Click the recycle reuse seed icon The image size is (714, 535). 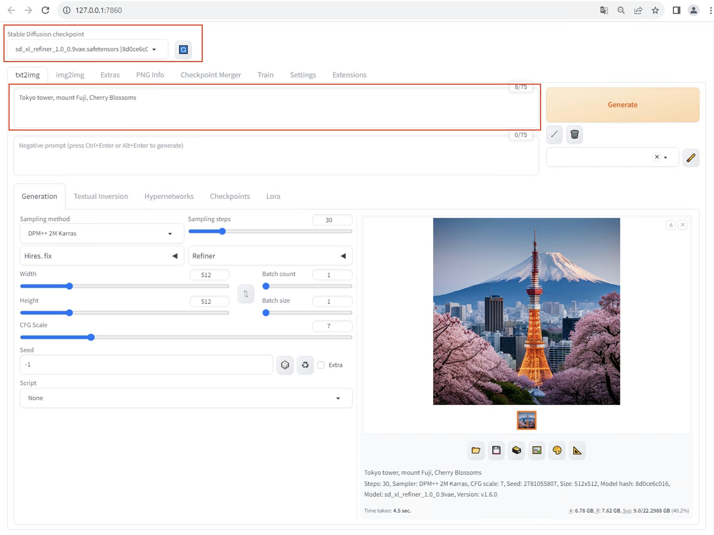tap(305, 365)
